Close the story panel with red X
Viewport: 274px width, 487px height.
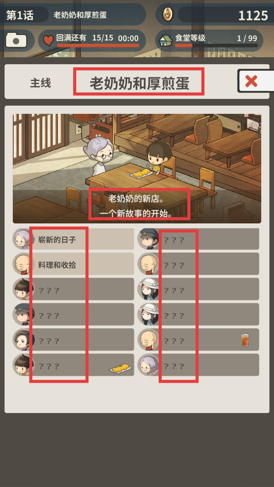pyautogui.click(x=251, y=81)
